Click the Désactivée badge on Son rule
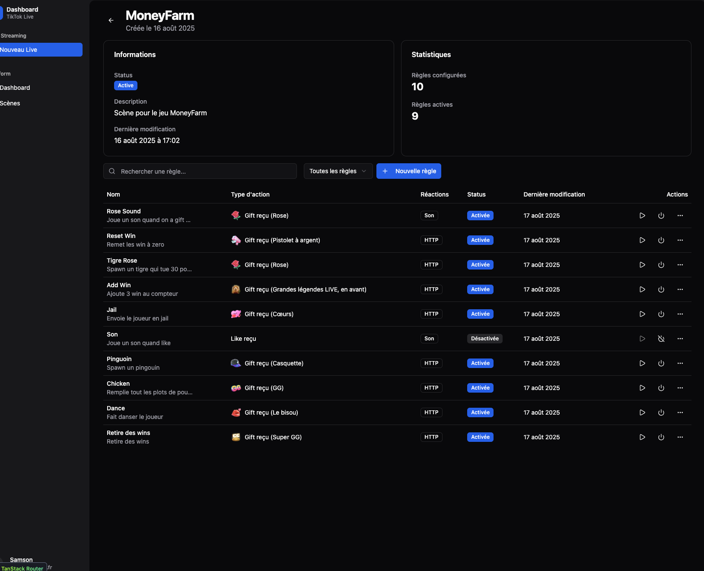This screenshot has width=704, height=571. point(484,339)
